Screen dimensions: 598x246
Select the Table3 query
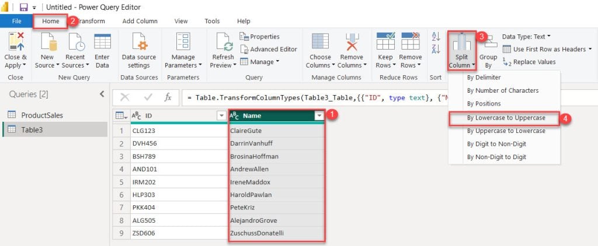point(54,130)
